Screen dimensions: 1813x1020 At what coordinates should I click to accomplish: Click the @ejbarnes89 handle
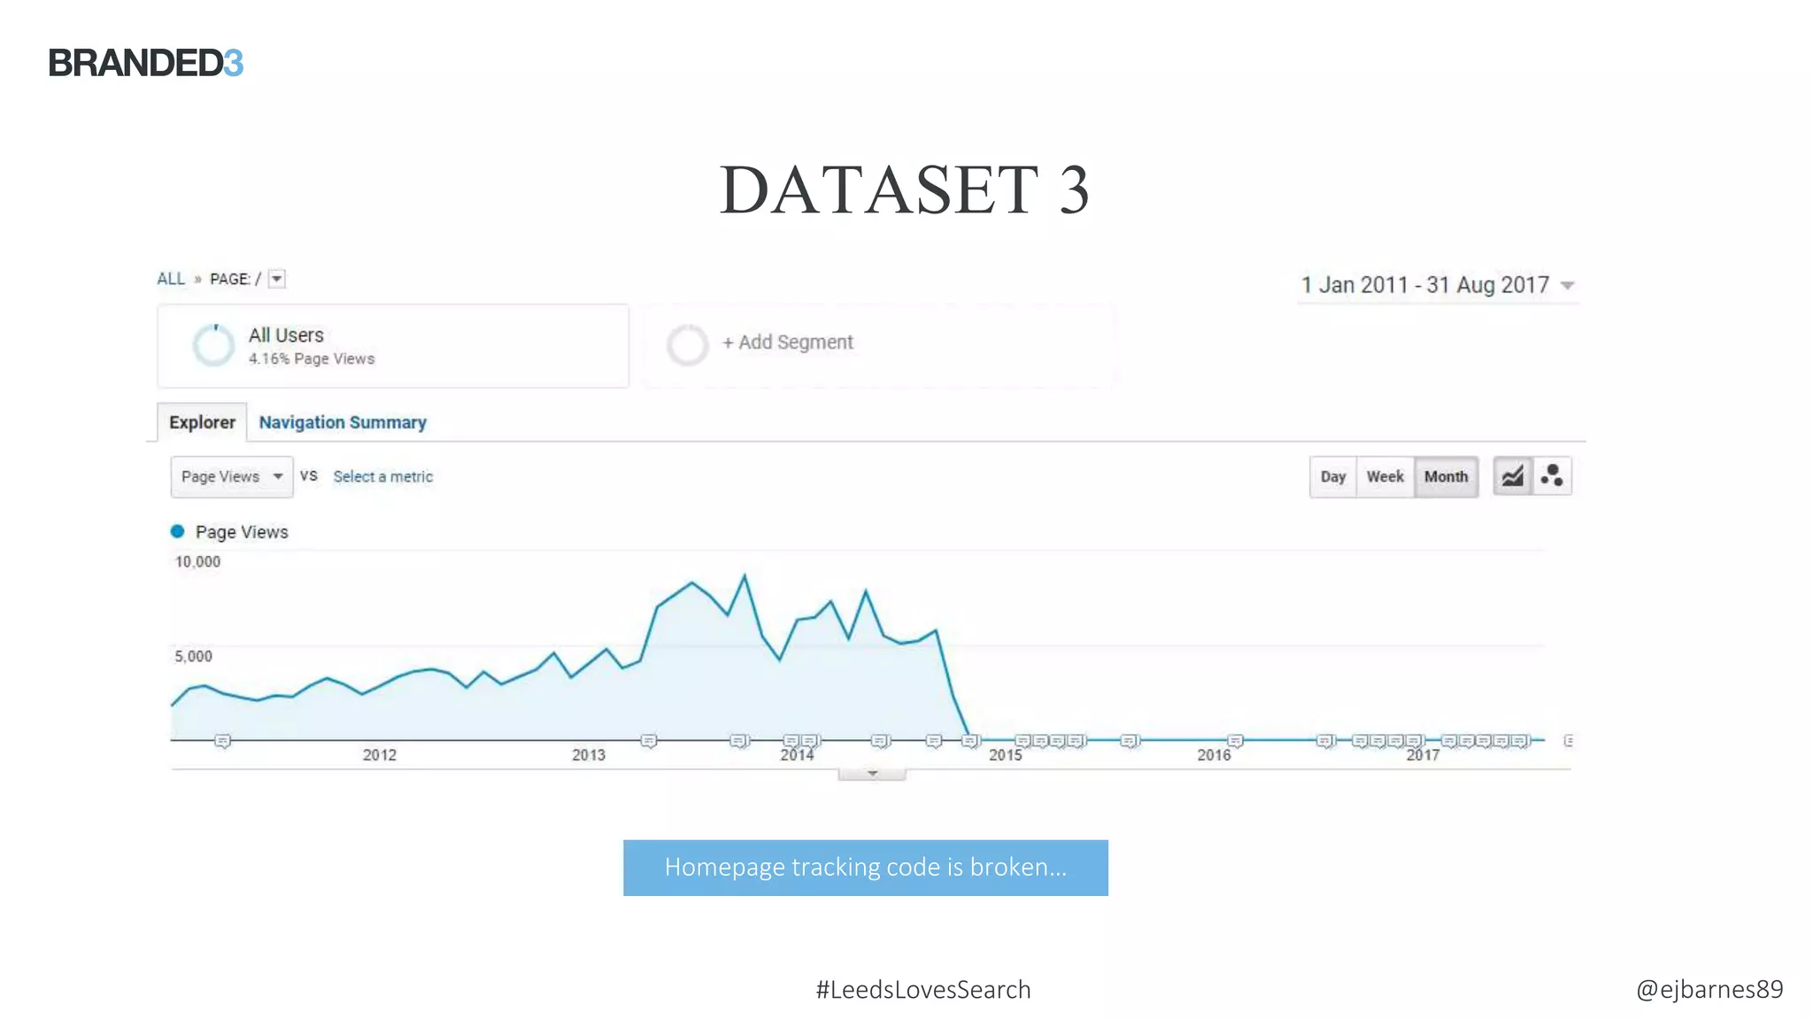(1709, 989)
